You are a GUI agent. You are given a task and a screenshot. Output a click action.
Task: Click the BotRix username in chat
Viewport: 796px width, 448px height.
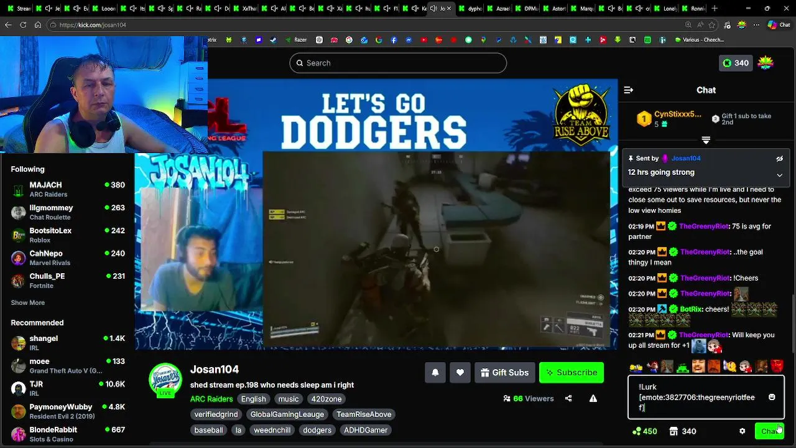pos(691,309)
